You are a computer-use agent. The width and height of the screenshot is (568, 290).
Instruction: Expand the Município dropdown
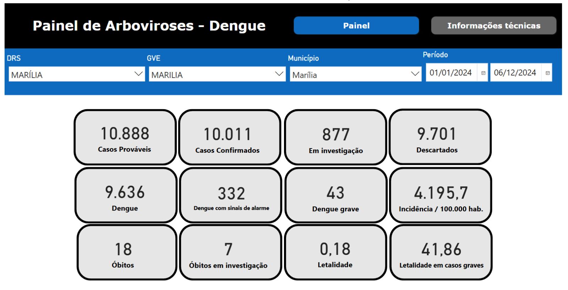[x=415, y=74]
